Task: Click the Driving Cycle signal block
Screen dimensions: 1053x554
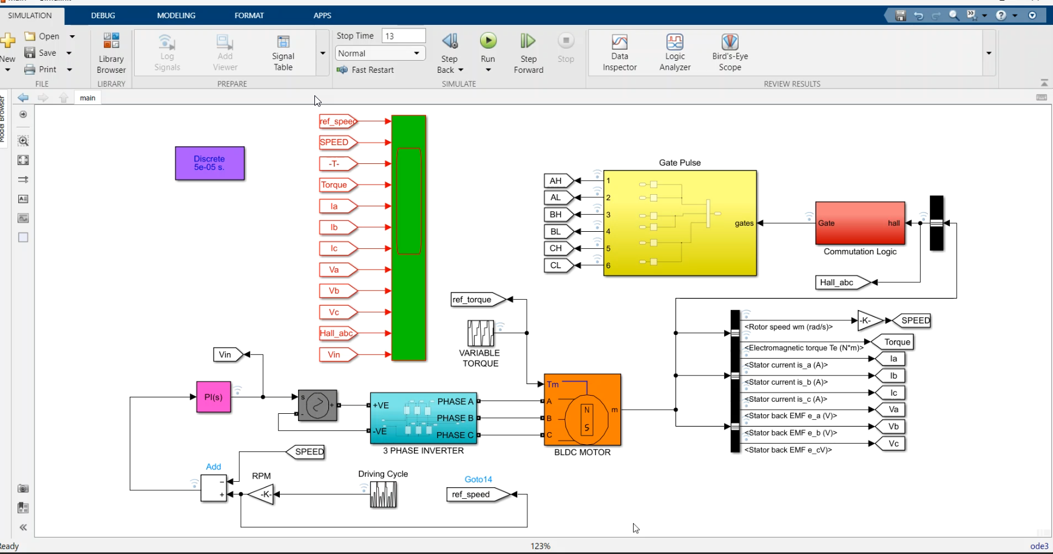Action: [384, 495]
